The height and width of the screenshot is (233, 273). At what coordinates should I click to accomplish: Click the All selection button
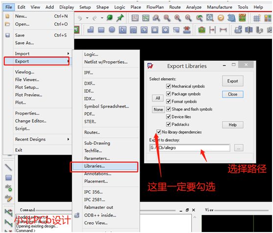point(158,98)
